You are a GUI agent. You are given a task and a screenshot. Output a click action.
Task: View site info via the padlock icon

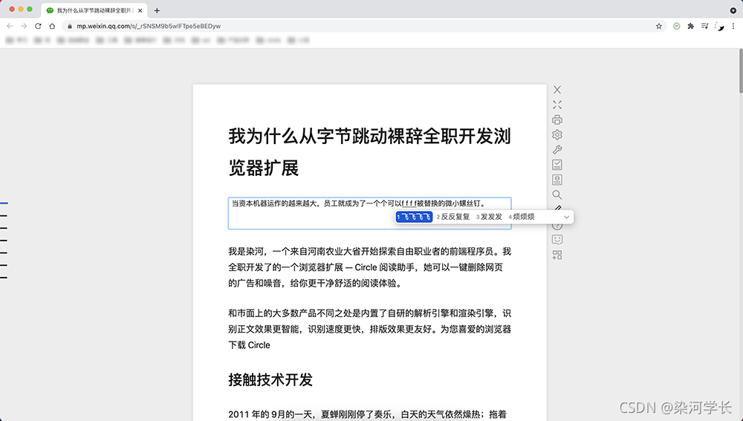pyautogui.click(x=70, y=26)
